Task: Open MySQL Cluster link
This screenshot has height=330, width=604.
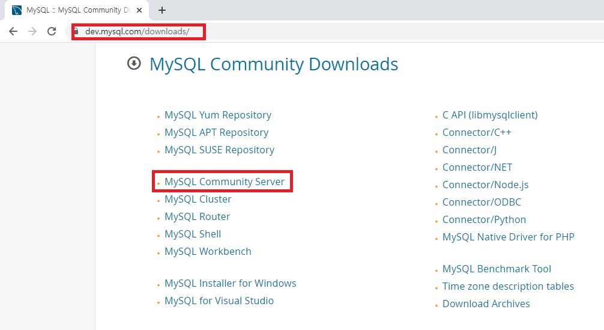Action: [198, 199]
